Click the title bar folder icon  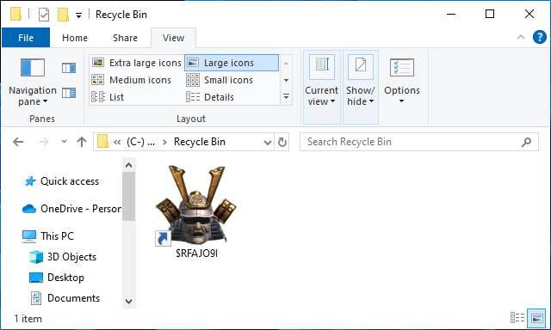click(15, 15)
